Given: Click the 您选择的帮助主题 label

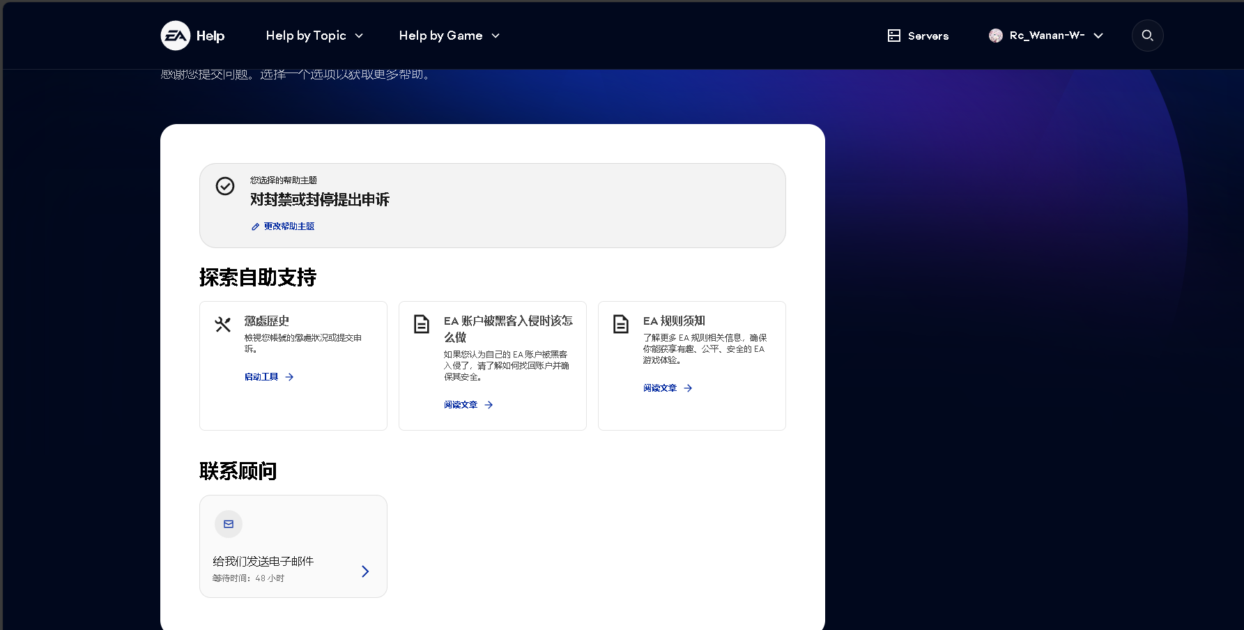Looking at the screenshot, I should 284,180.
